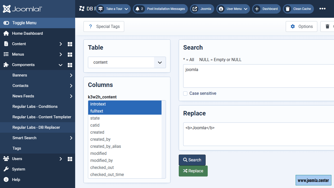
Task: Click the Options gear button
Action: pos(301,27)
